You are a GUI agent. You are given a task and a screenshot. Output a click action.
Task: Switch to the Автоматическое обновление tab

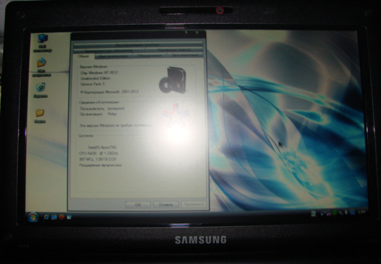click(109, 50)
